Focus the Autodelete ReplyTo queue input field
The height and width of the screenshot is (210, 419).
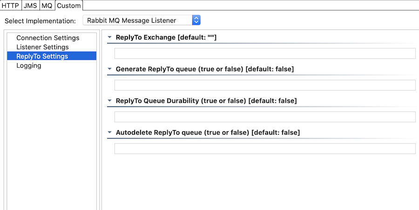click(265, 149)
